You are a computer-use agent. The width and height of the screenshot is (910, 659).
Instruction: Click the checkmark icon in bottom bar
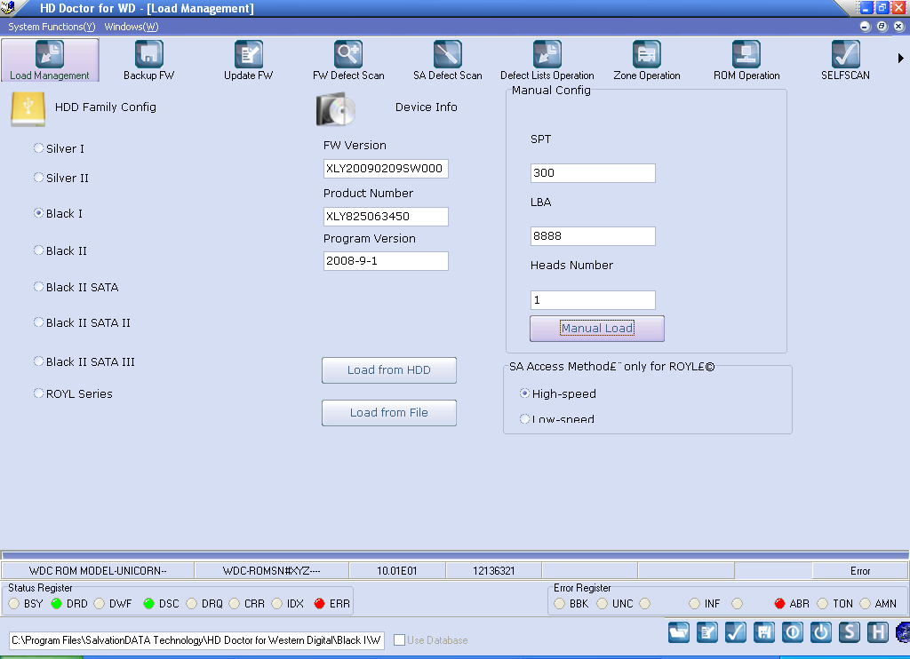point(735,631)
